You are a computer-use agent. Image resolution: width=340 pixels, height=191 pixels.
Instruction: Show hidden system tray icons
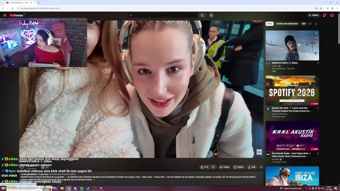tap(307, 188)
